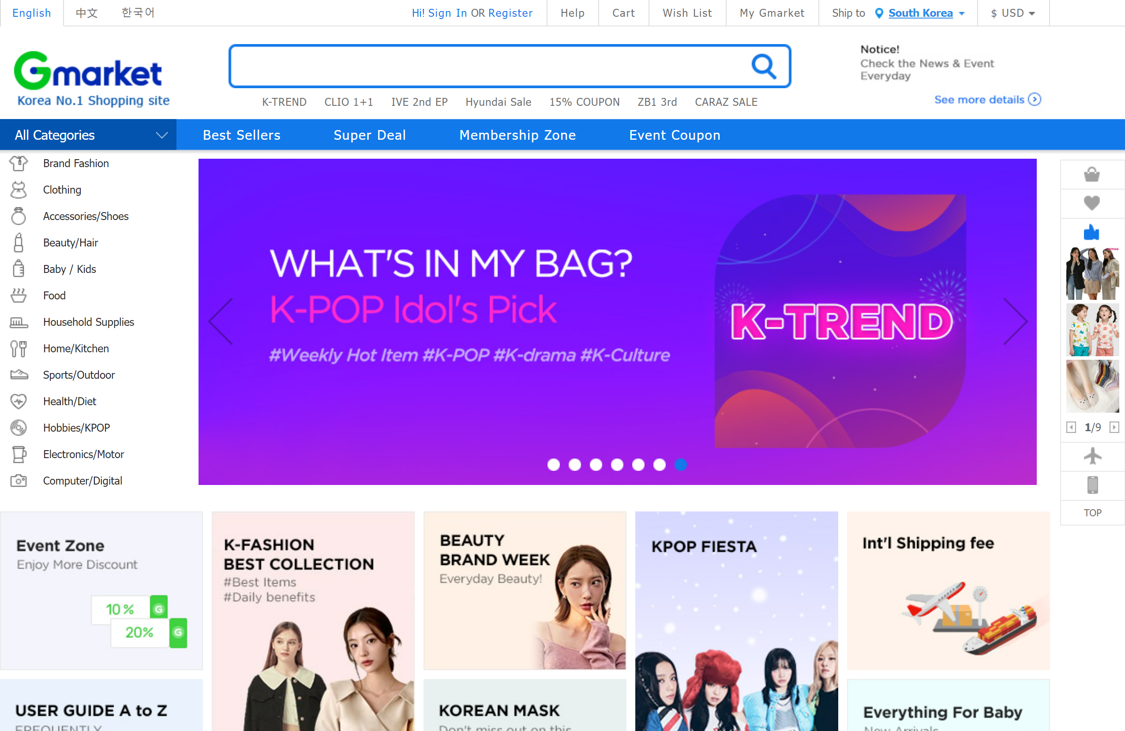Select the last blue carousel dot
The image size is (1125, 731).
(x=681, y=465)
